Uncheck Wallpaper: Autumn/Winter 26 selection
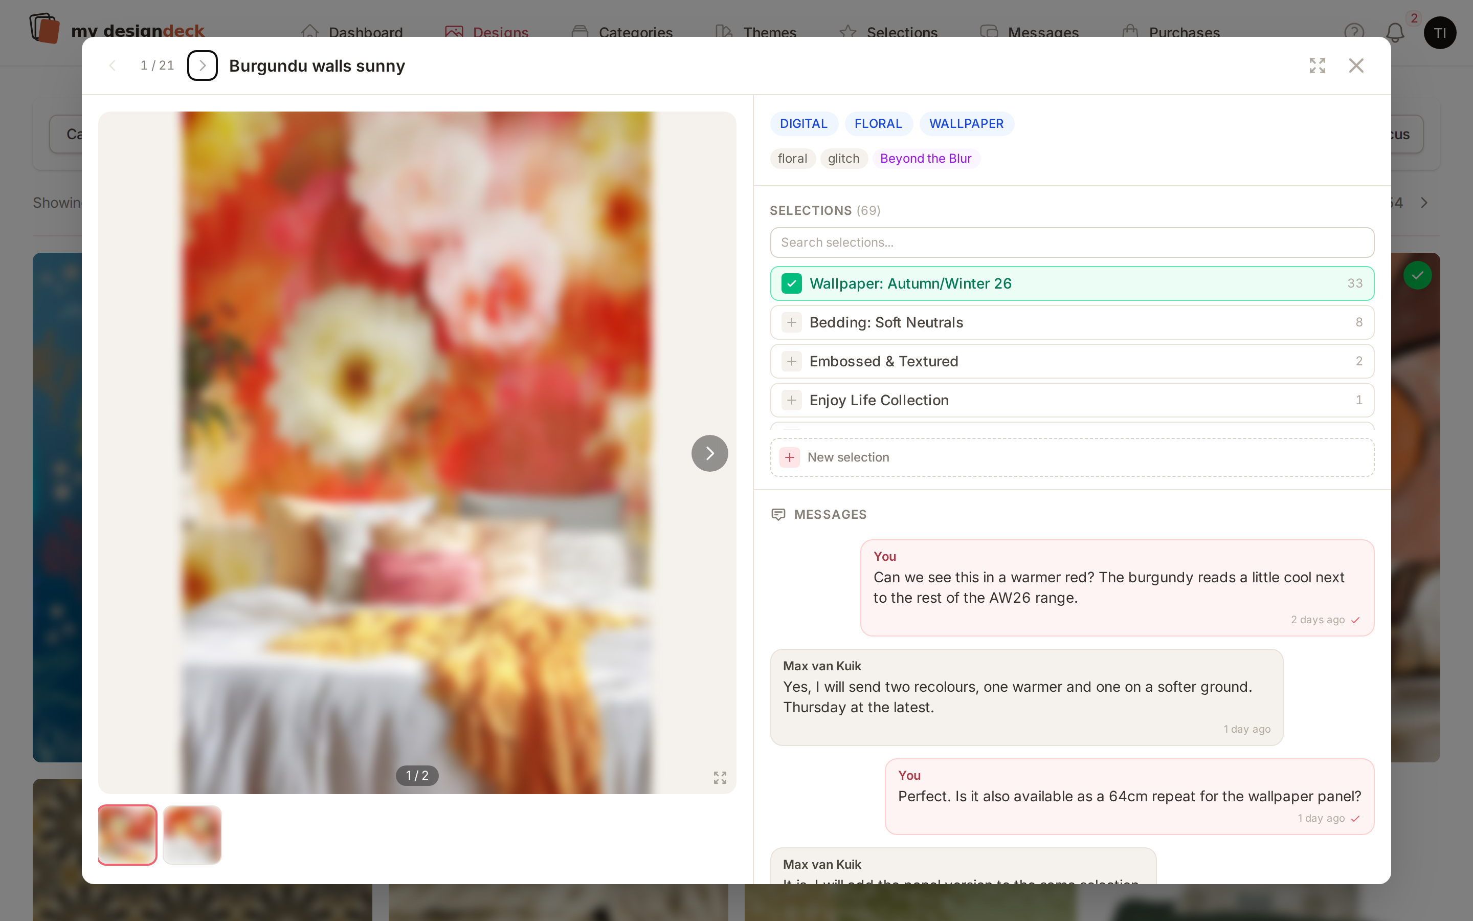The image size is (1473, 921). tap(791, 283)
